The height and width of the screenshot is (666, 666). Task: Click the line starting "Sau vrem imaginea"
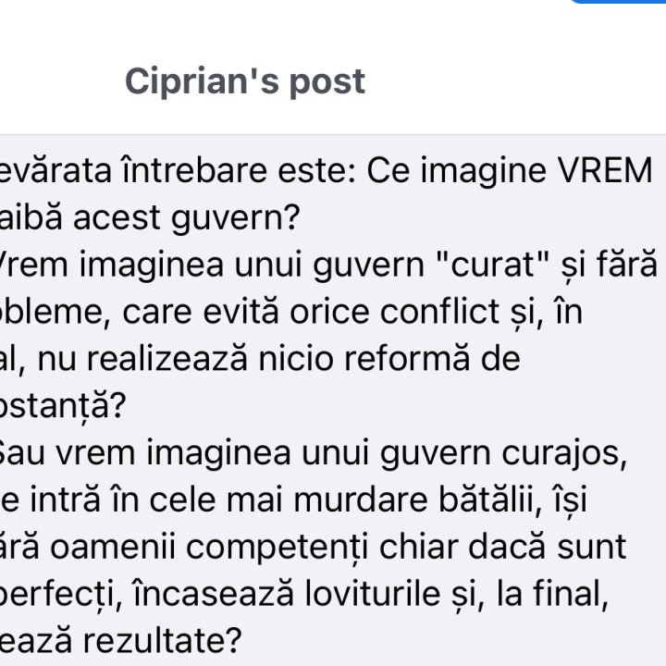coord(314,453)
